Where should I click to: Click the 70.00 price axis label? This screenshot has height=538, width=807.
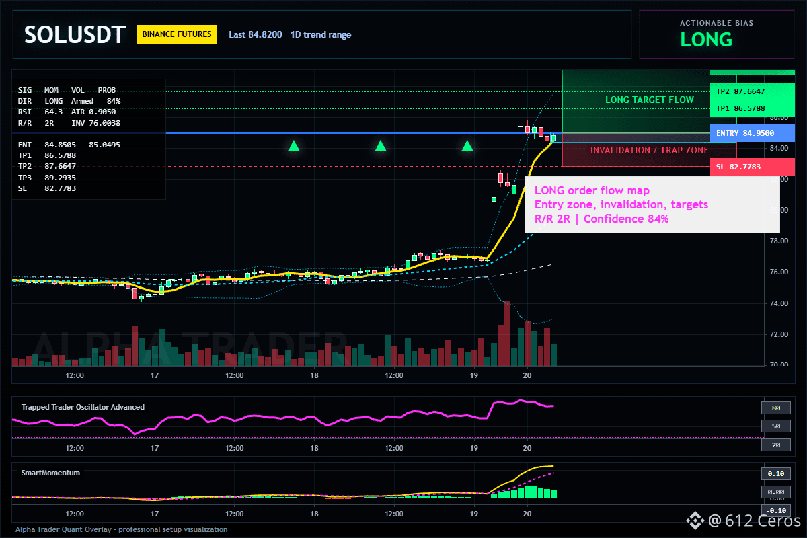(x=779, y=365)
